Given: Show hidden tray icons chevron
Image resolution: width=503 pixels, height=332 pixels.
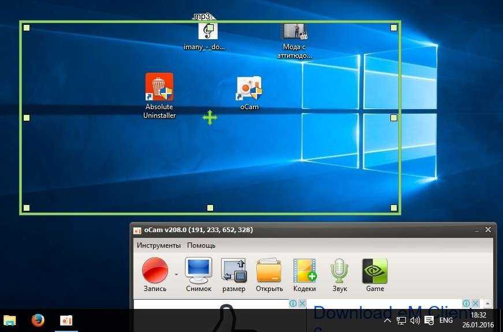Looking at the screenshot, I should coord(387,320).
